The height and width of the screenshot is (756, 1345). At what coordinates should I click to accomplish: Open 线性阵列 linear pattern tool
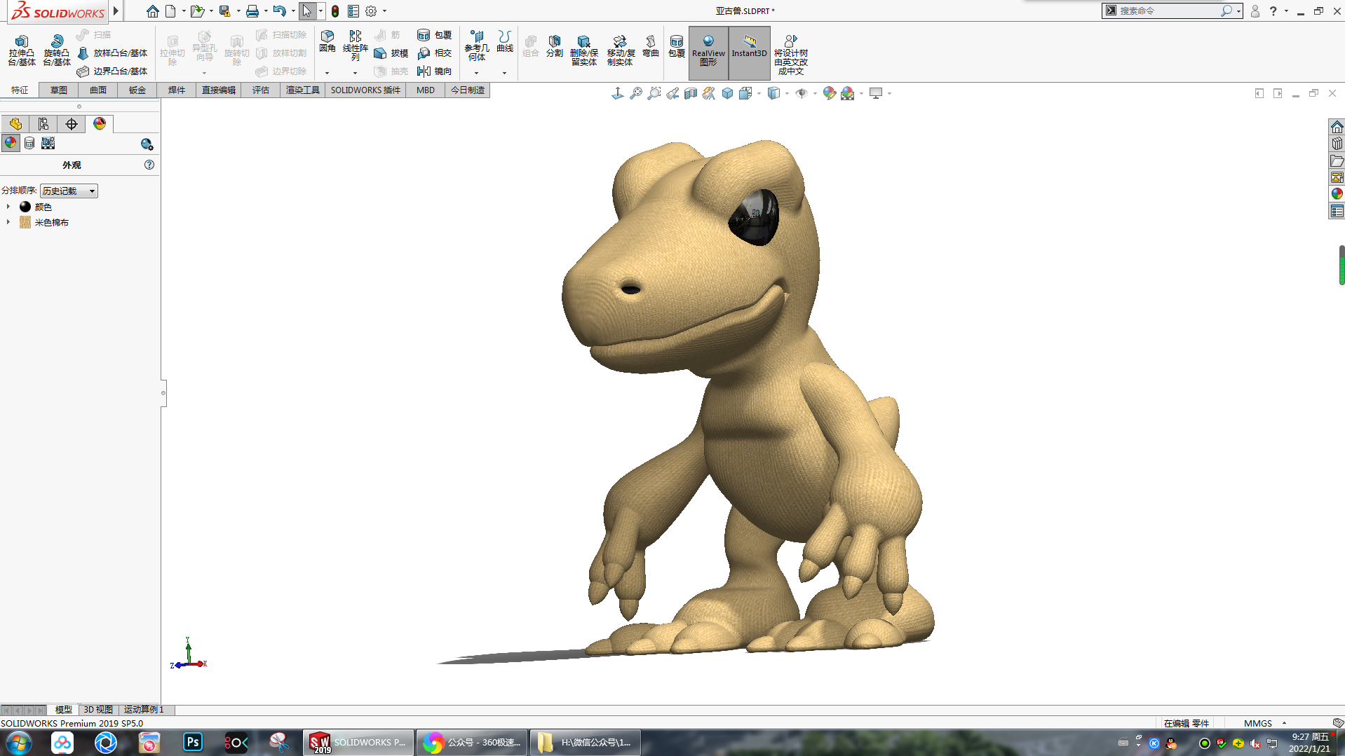(x=356, y=46)
